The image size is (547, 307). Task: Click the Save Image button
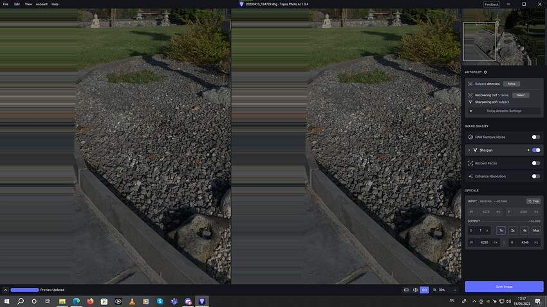point(504,286)
